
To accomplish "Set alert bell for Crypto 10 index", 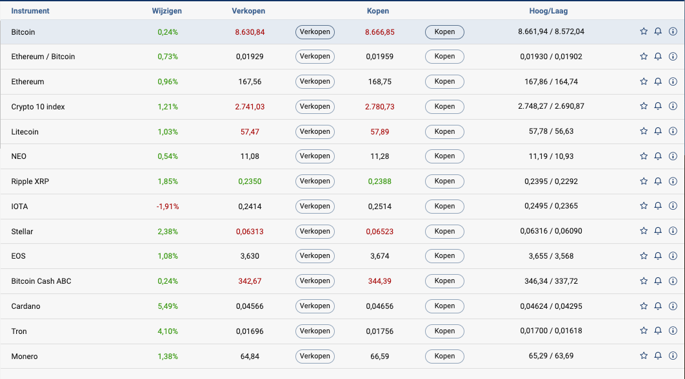I will click(x=658, y=106).
